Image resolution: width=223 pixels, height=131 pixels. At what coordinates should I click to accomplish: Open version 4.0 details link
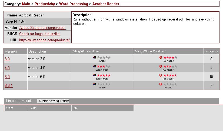[x=7, y=68]
